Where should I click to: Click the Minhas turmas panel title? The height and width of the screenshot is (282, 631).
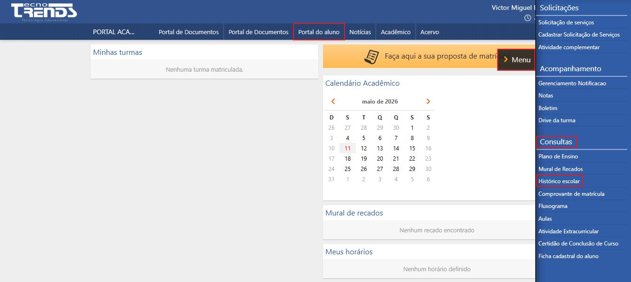click(x=117, y=52)
